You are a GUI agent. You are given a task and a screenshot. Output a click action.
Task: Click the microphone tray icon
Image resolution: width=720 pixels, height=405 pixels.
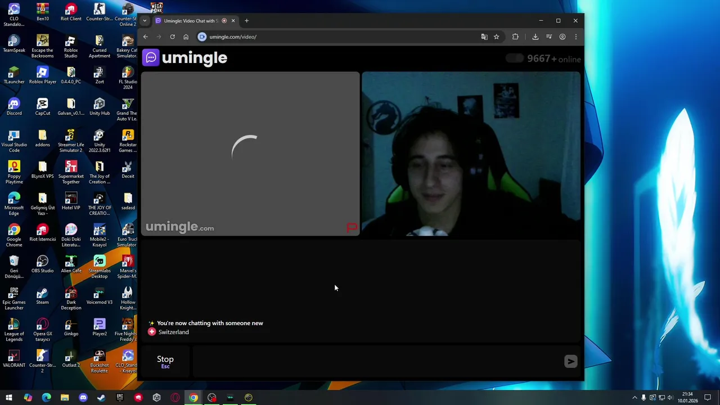coord(643,398)
